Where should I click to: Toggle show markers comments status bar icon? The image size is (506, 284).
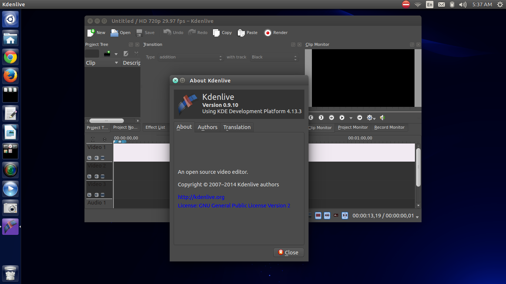[336, 216]
